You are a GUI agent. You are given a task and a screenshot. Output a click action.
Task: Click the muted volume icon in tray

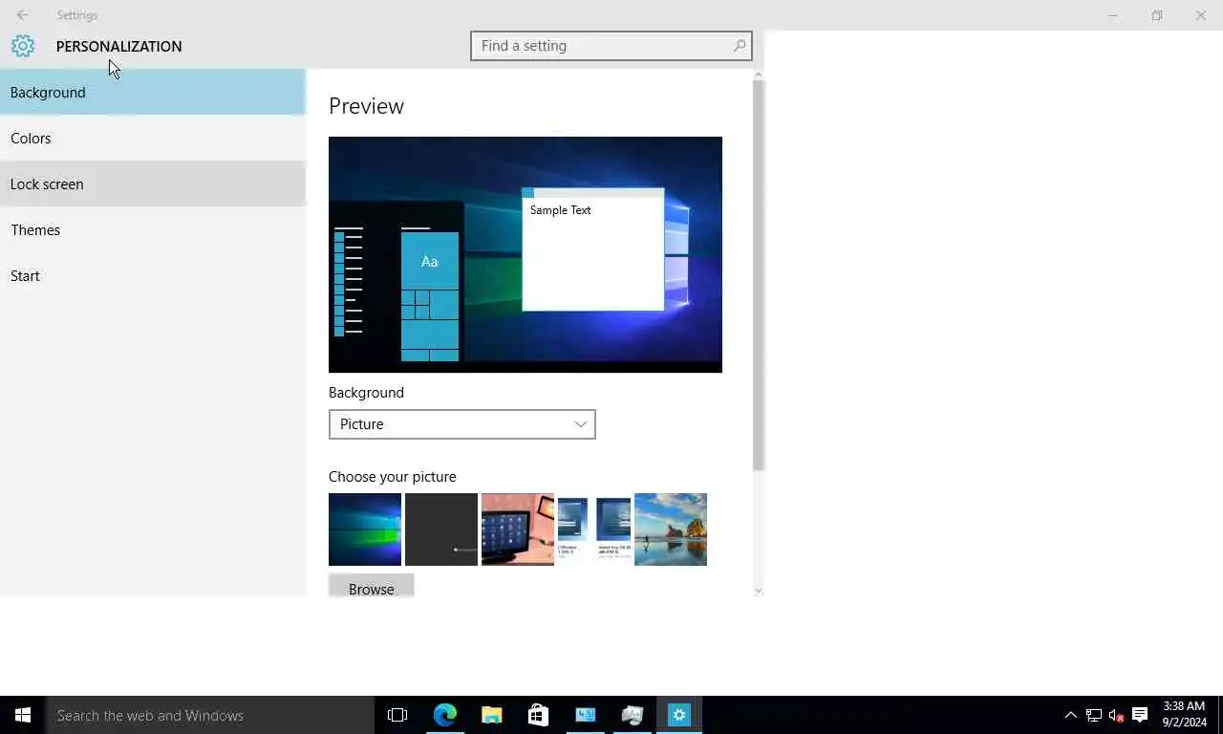1116,715
